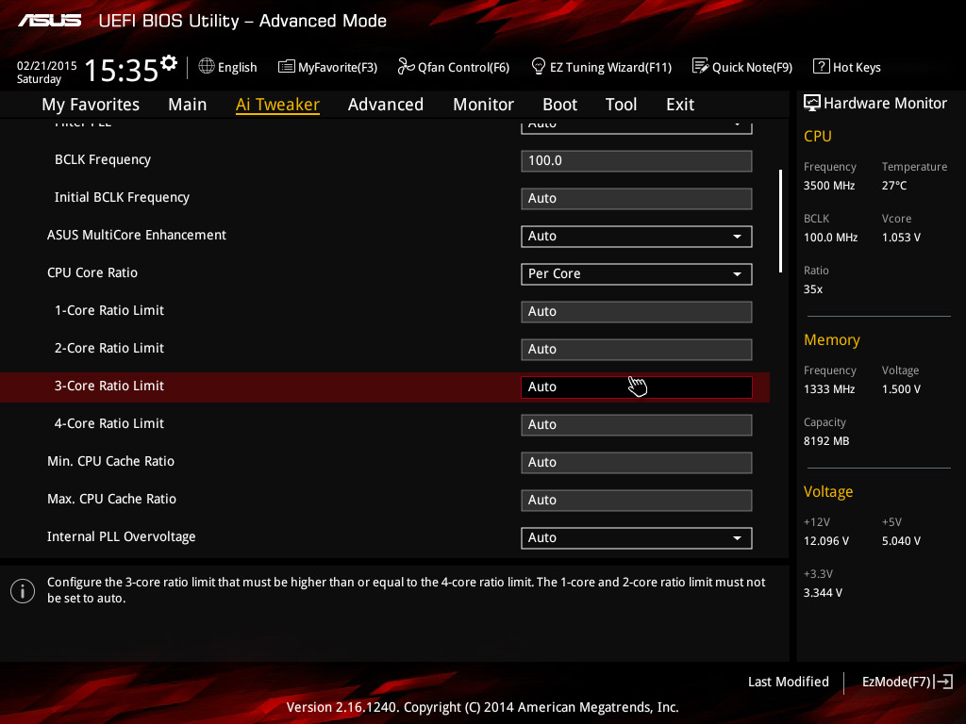Click the 35x ratio value
966x724 pixels.
(813, 289)
